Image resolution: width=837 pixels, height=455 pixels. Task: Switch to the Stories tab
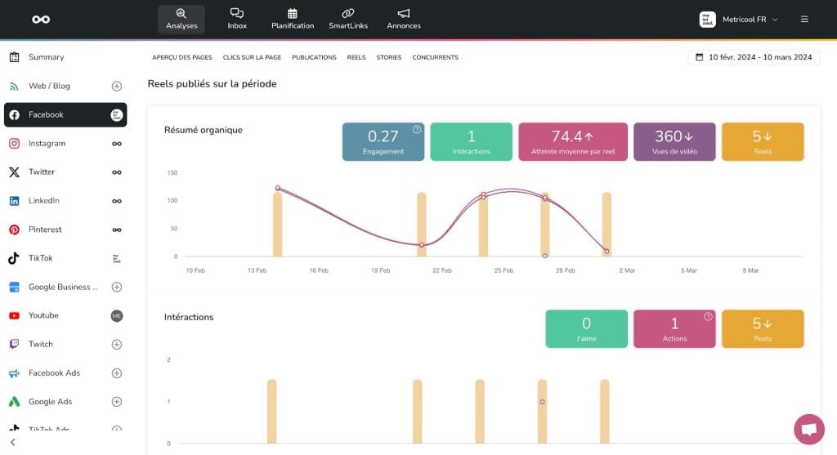tap(389, 57)
